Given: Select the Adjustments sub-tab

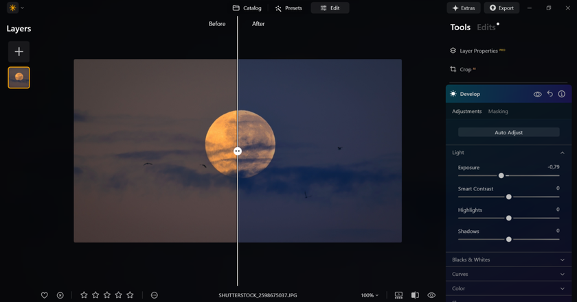Looking at the screenshot, I should (x=466, y=111).
